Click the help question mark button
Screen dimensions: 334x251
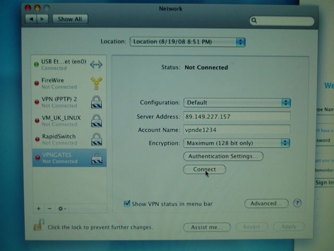click(297, 203)
